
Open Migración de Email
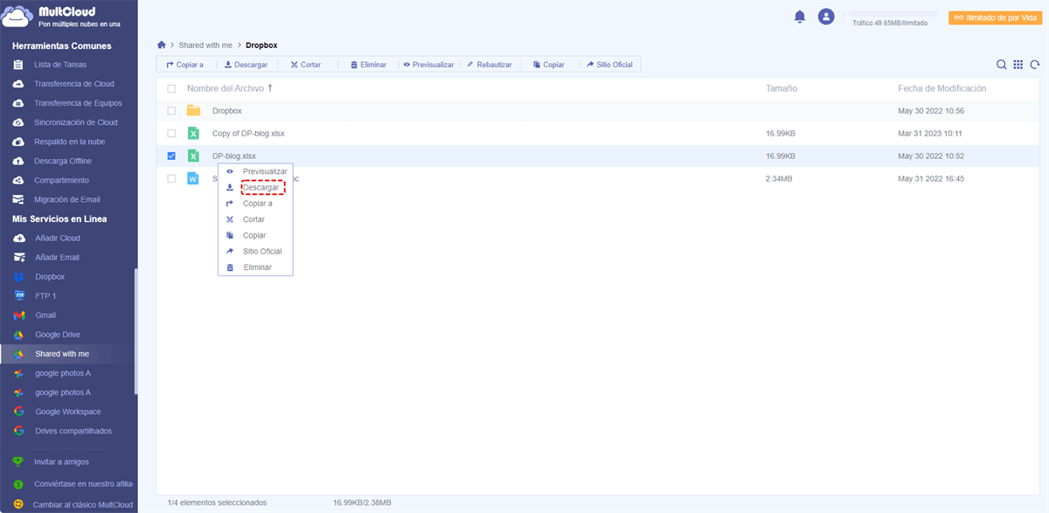[67, 199]
